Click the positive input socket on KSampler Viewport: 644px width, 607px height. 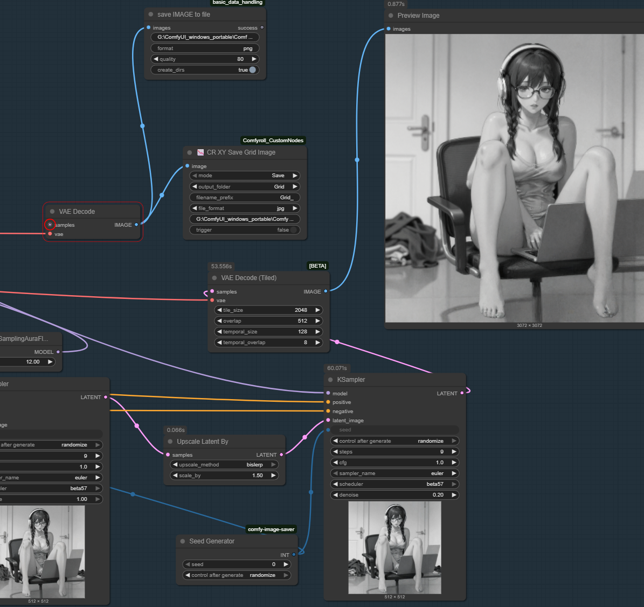coord(328,402)
